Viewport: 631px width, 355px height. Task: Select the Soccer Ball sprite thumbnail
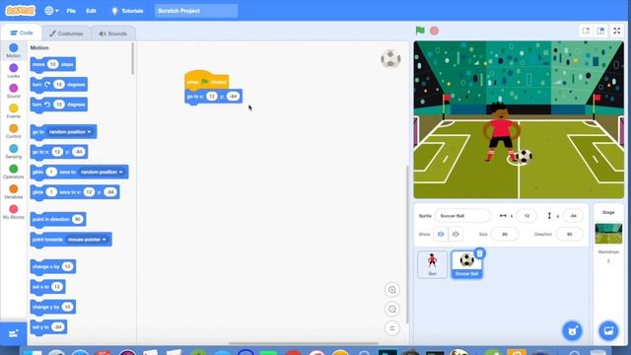[x=466, y=264]
